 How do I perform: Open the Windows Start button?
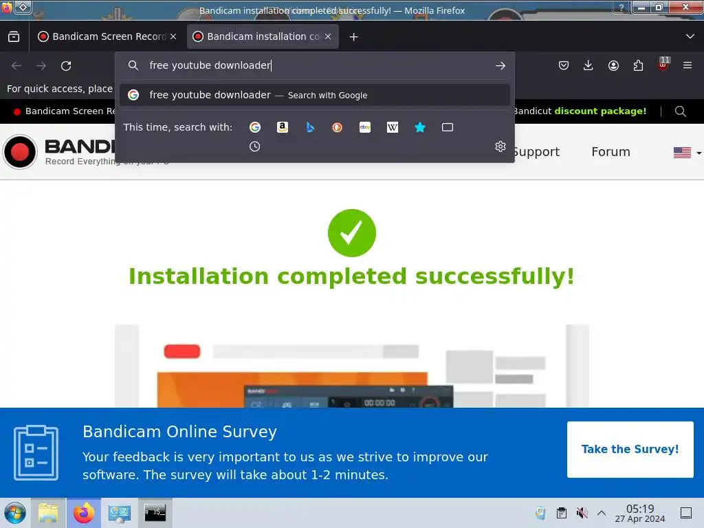pyautogui.click(x=15, y=513)
